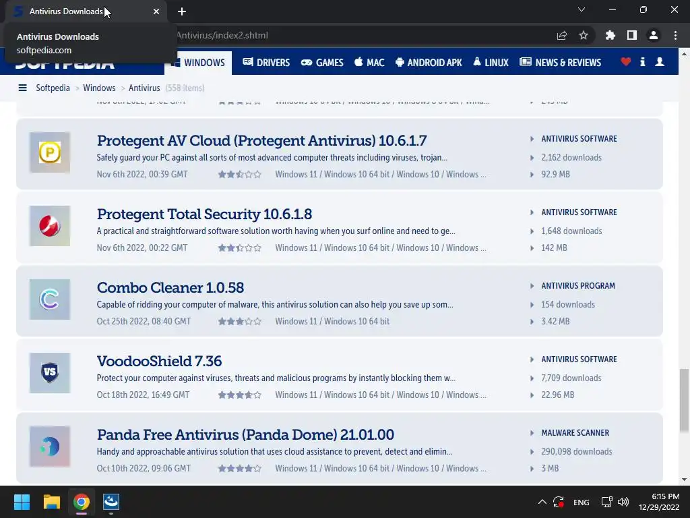This screenshot has width=690, height=518.
Task: Click the Softpedia breadcrumb link
Action: 53,88
